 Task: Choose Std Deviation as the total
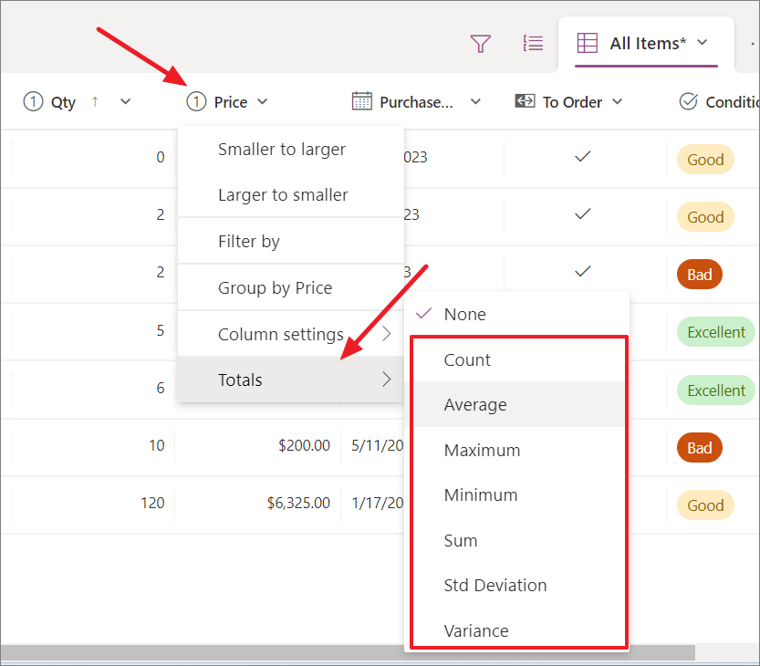[495, 585]
